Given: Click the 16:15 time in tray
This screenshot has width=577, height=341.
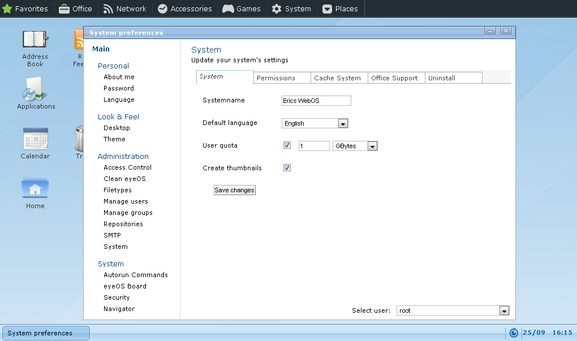Looking at the screenshot, I should click(562, 333).
